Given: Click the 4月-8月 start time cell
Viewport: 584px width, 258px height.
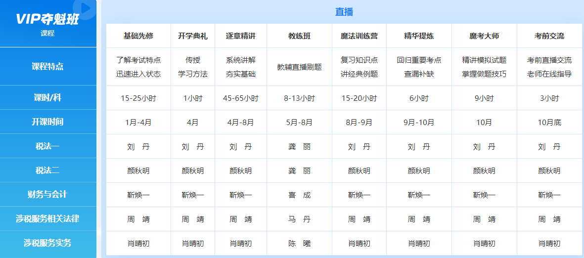Looking at the screenshot, I should tap(241, 123).
